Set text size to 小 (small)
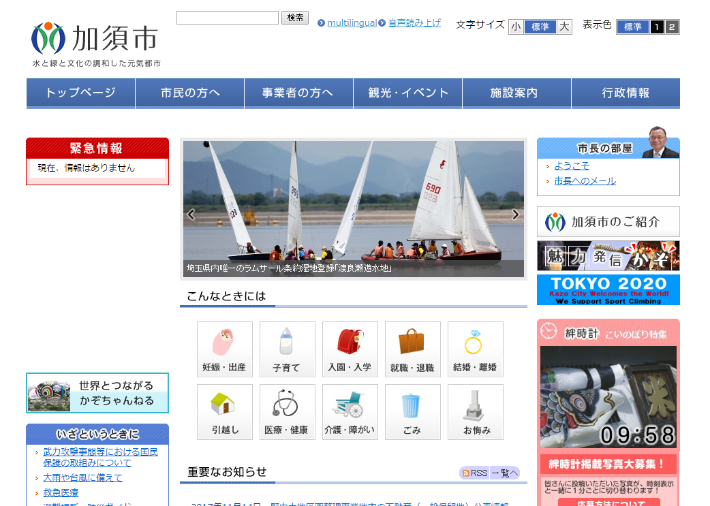 (x=516, y=27)
